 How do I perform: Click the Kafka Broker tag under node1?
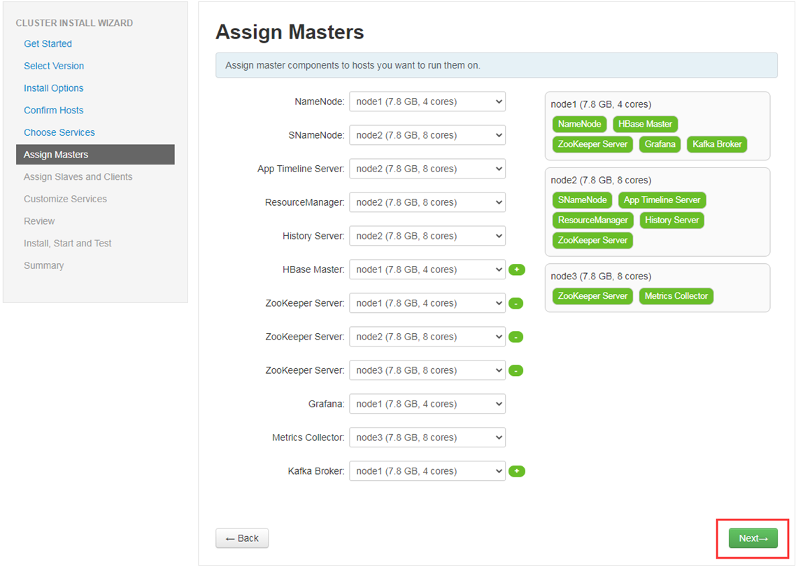[717, 144]
